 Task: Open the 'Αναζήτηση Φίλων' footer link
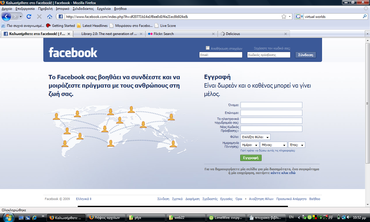click(x=261, y=199)
